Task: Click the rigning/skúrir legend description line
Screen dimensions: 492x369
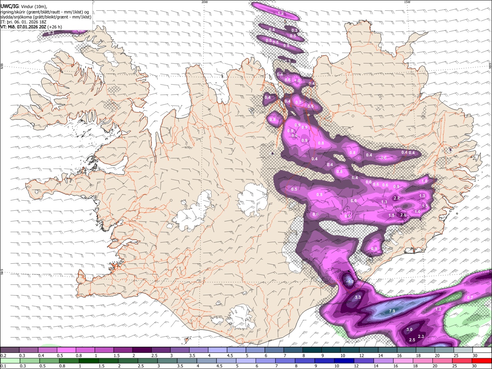Action: [45, 12]
